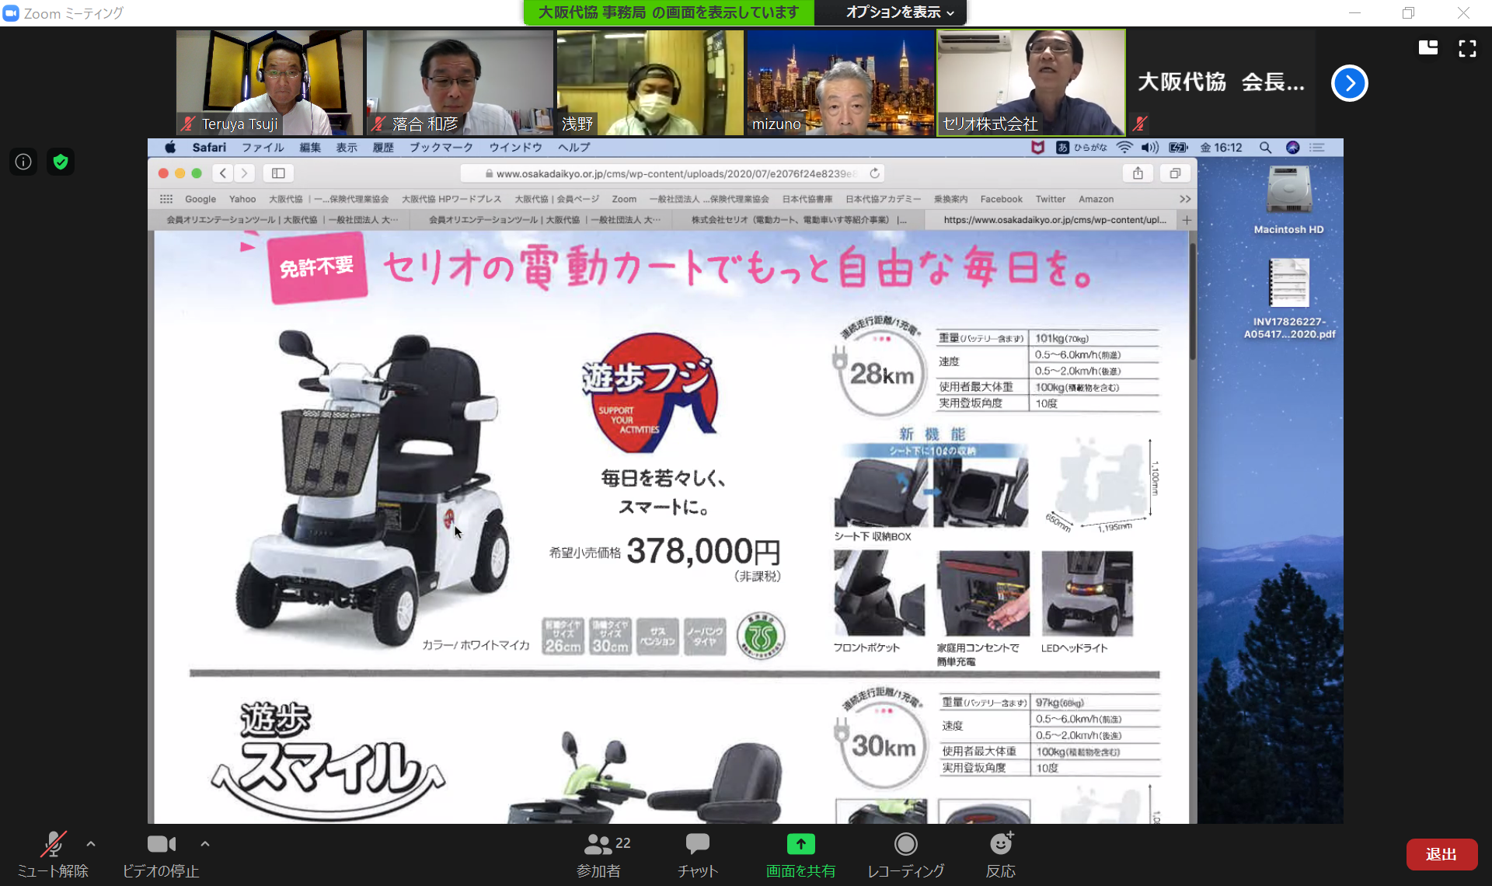Select 落合 和彦 video thumbnail
Screen dimensions: 1492x886
pos(459,82)
